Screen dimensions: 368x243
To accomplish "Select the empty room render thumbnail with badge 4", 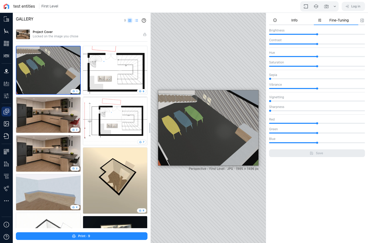I will 48,192.
